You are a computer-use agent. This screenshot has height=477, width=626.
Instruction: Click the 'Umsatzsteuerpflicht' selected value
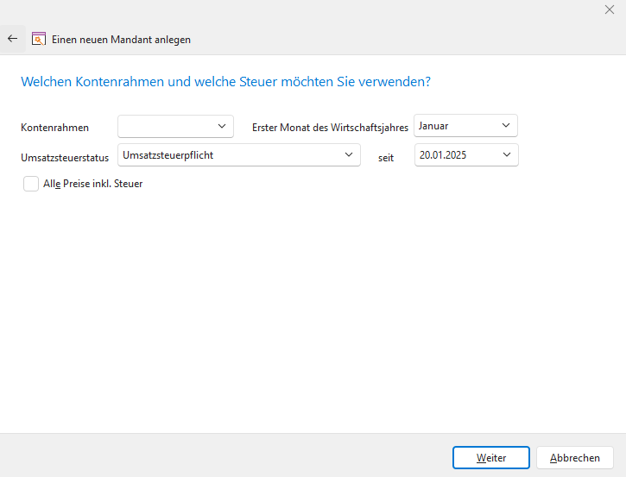pos(168,154)
